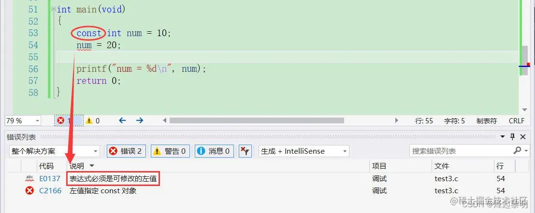Viewport: 535px width, 213px height.
Task: Click the return keyword on line 57
Action: [91, 81]
